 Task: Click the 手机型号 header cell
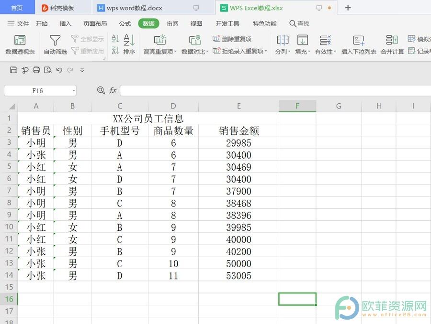[120, 130]
